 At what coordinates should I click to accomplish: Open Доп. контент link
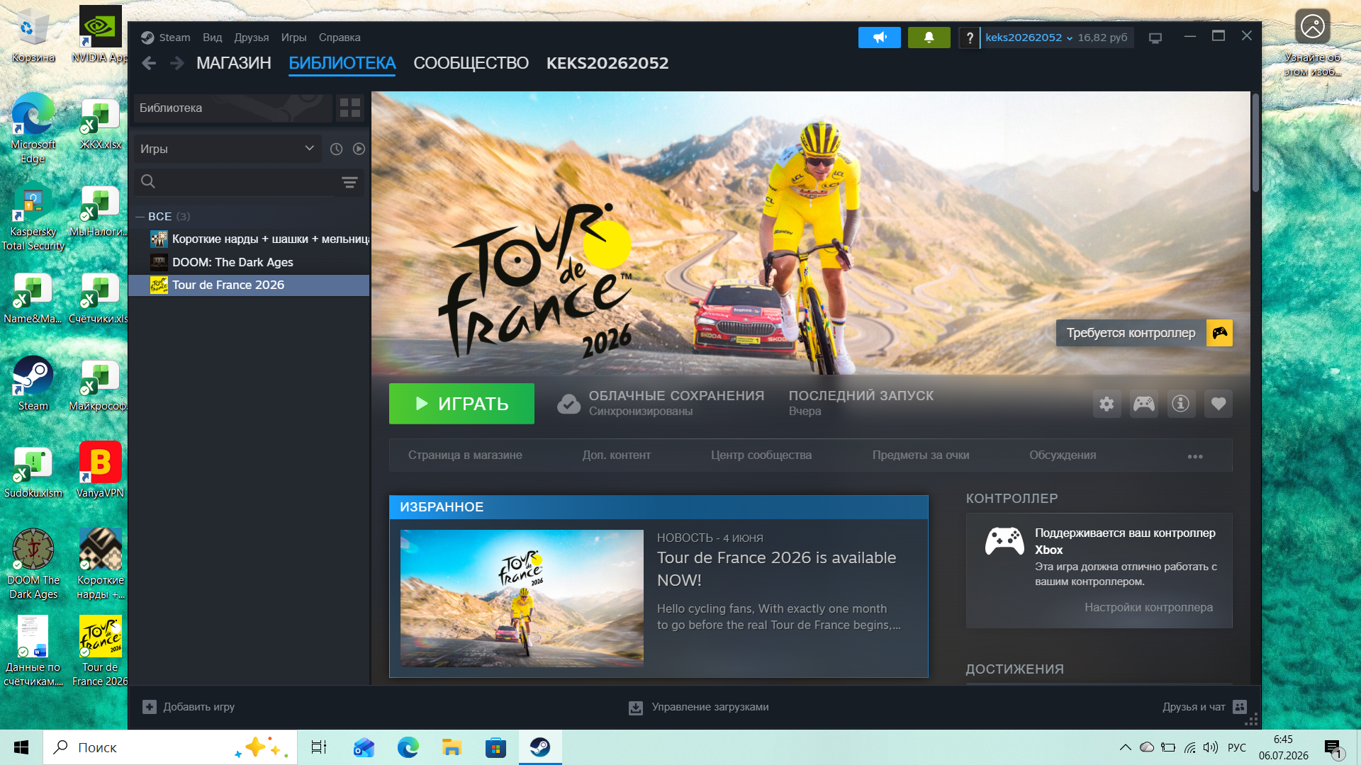point(617,455)
